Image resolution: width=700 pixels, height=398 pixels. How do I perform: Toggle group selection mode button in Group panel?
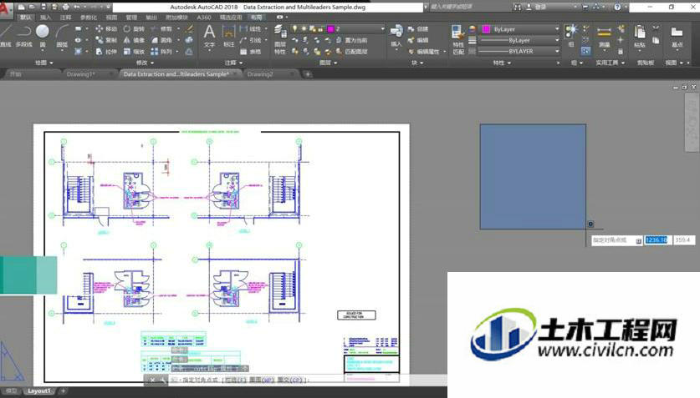pyautogui.click(x=585, y=51)
